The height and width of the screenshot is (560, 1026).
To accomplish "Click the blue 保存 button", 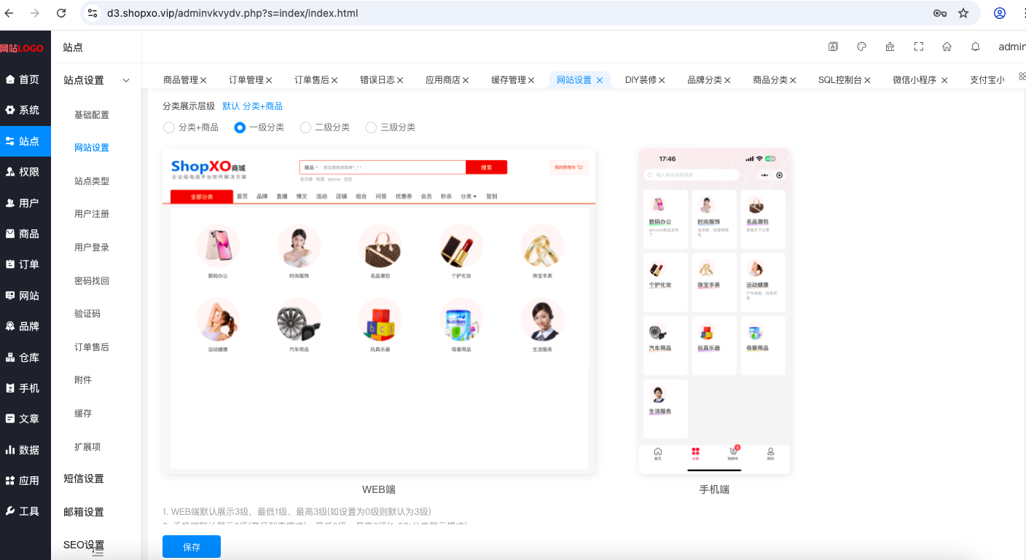I will 192,547.
